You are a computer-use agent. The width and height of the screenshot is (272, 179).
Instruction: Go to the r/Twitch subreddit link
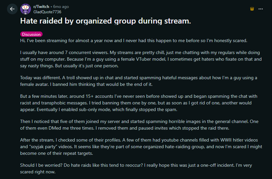41,7
